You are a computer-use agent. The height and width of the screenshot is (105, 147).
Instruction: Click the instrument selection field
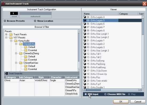(35, 13)
